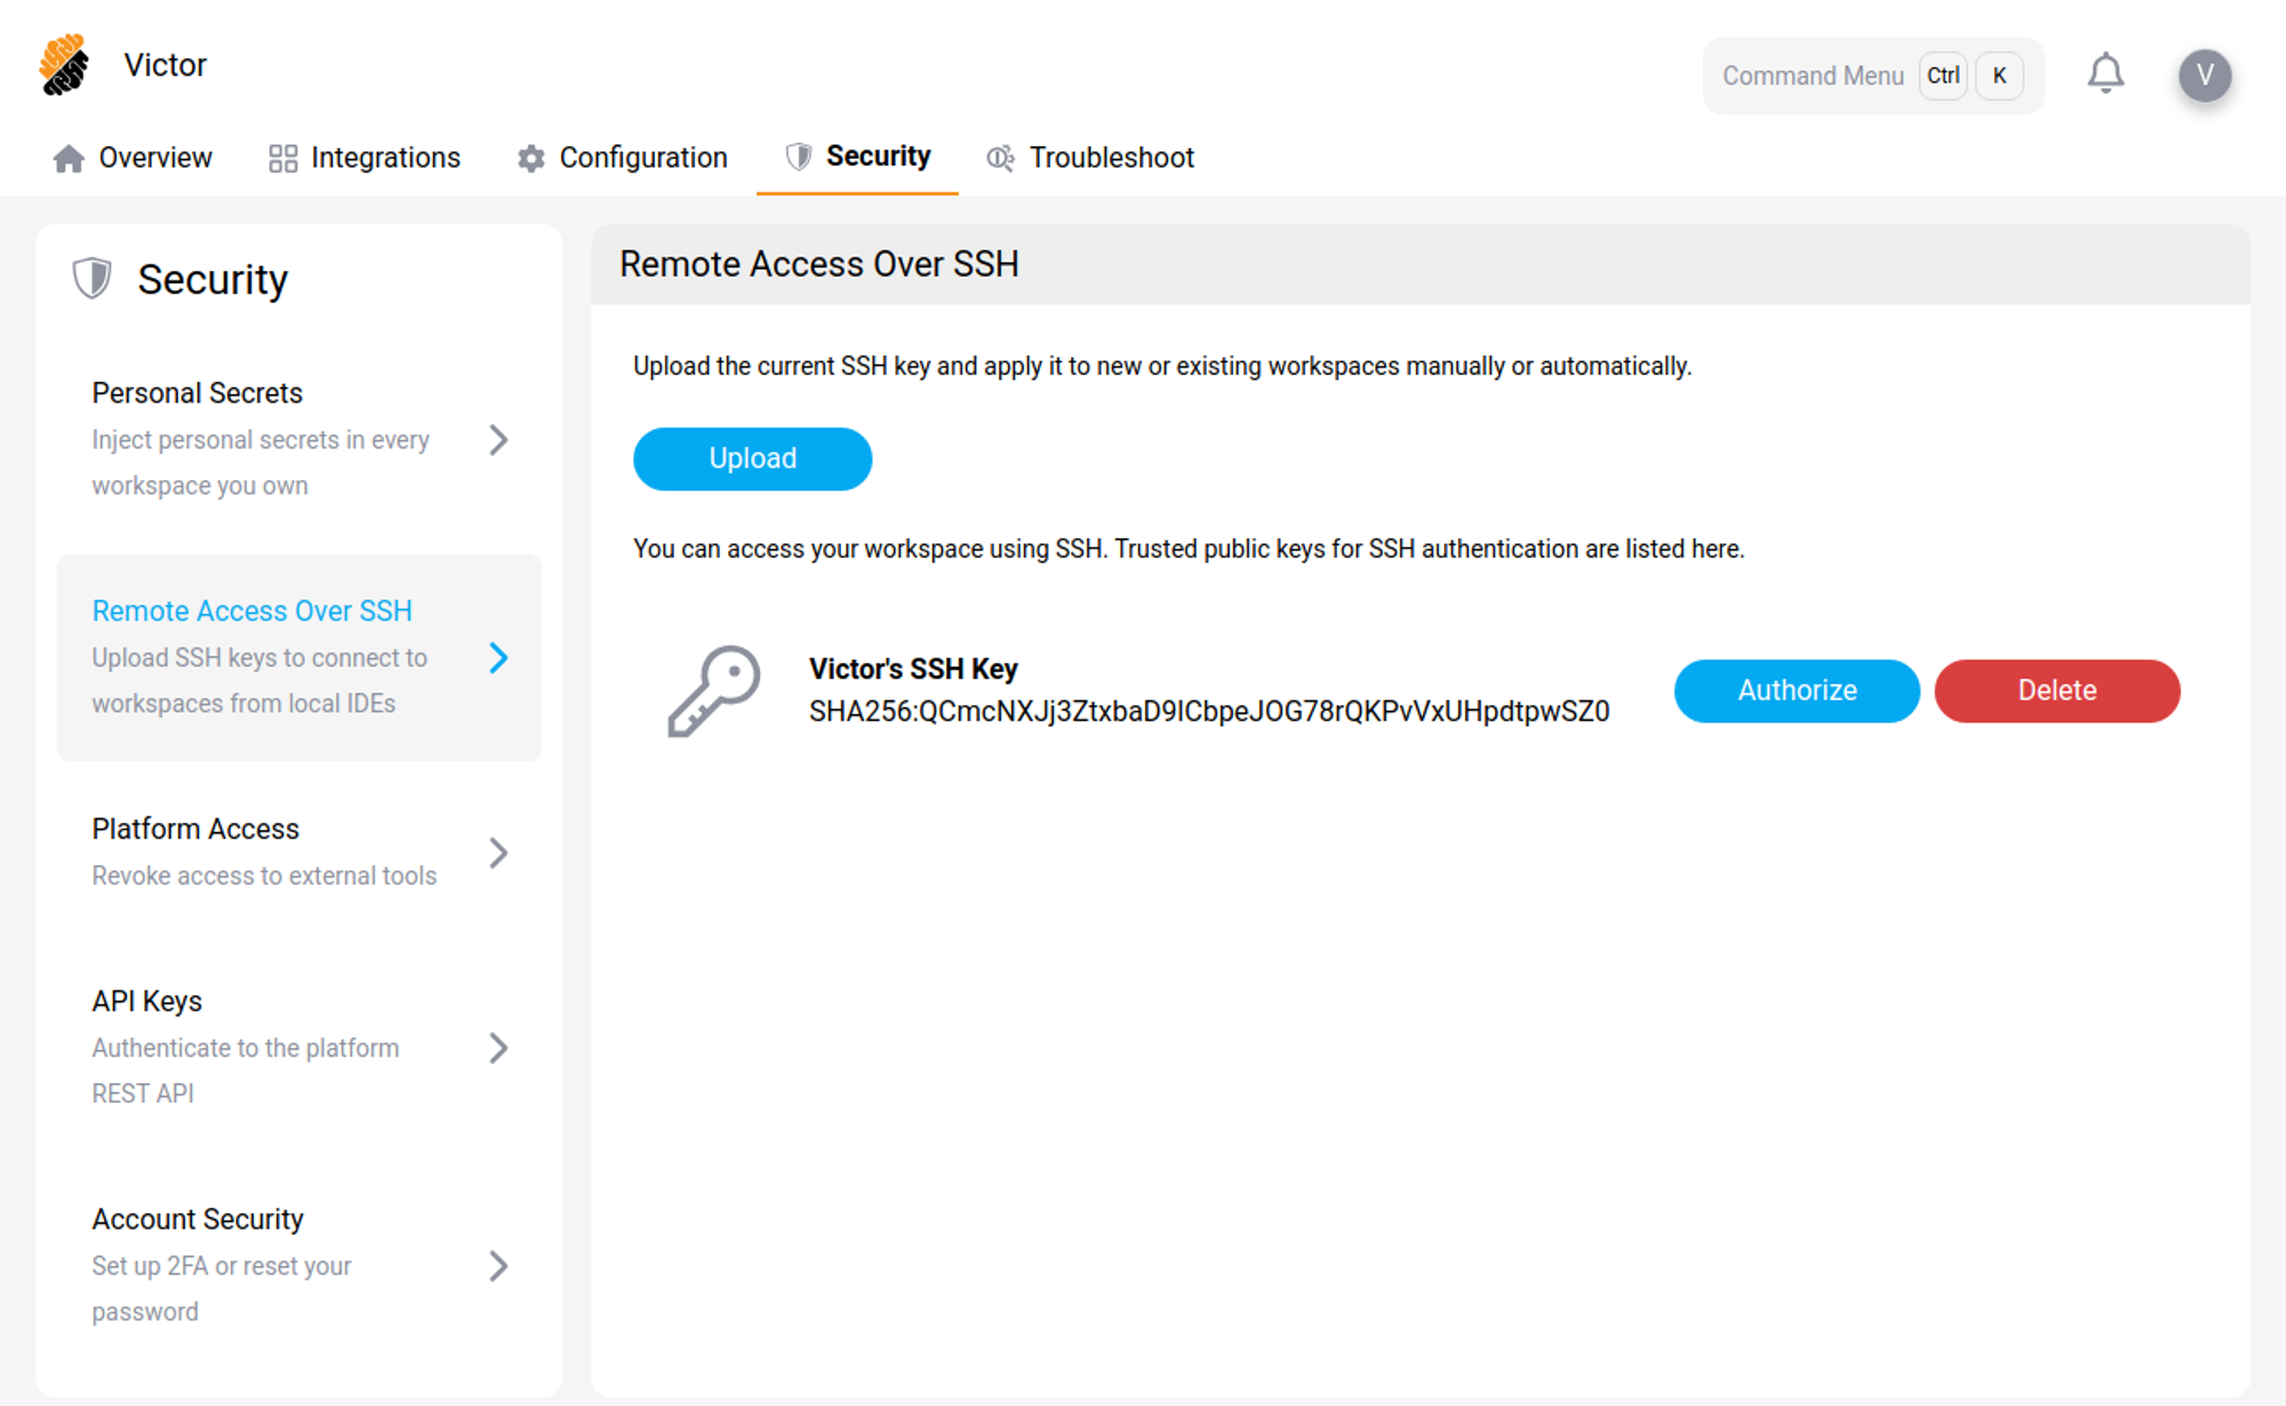Click the Integrations grid icon
The height and width of the screenshot is (1406, 2286).
pos(284,157)
